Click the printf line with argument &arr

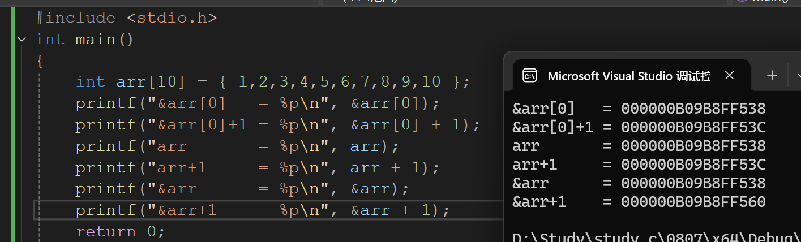click(x=242, y=189)
